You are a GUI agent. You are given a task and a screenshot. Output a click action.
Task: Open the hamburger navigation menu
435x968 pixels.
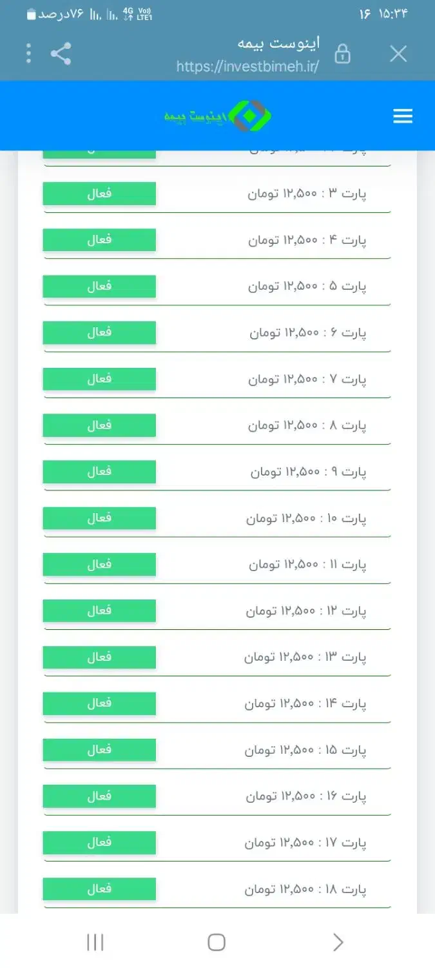(x=402, y=116)
